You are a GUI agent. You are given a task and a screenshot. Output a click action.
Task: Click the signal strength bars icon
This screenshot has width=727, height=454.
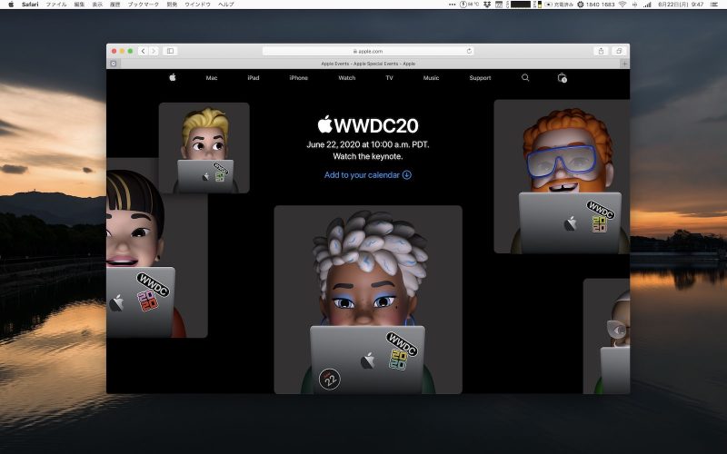coord(647,5)
